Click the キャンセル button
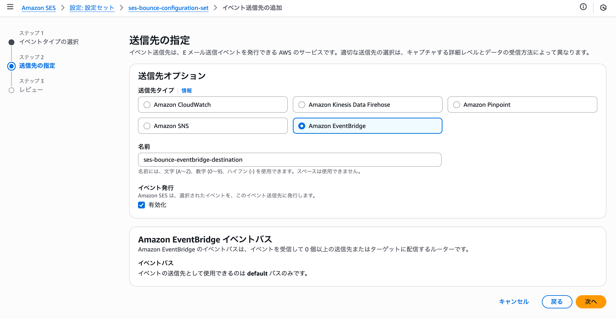 [x=514, y=302]
